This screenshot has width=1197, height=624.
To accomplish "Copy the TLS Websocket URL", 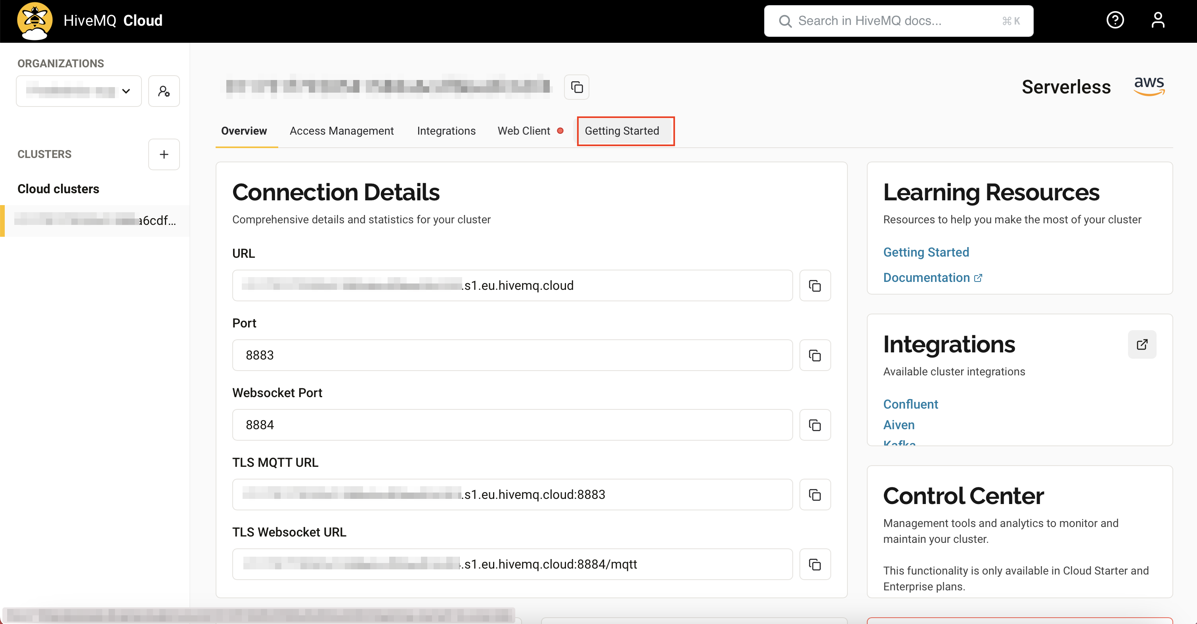I will (x=815, y=564).
